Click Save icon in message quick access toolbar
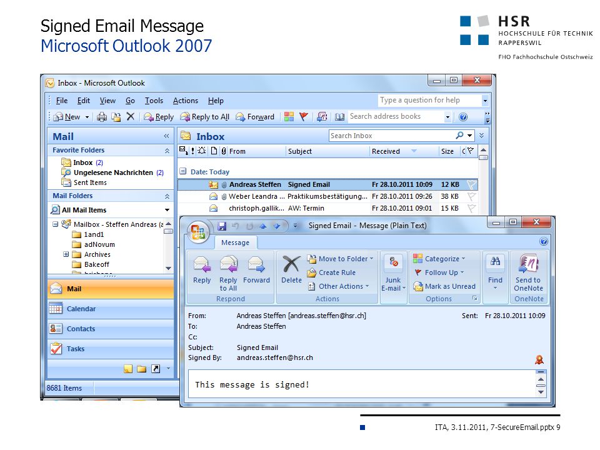The width and height of the screenshot is (600, 450). tap(222, 226)
